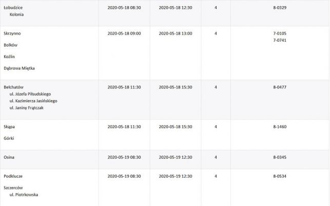
Task: Click the Łobudzice locality name
Action: pyautogui.click(x=12, y=8)
